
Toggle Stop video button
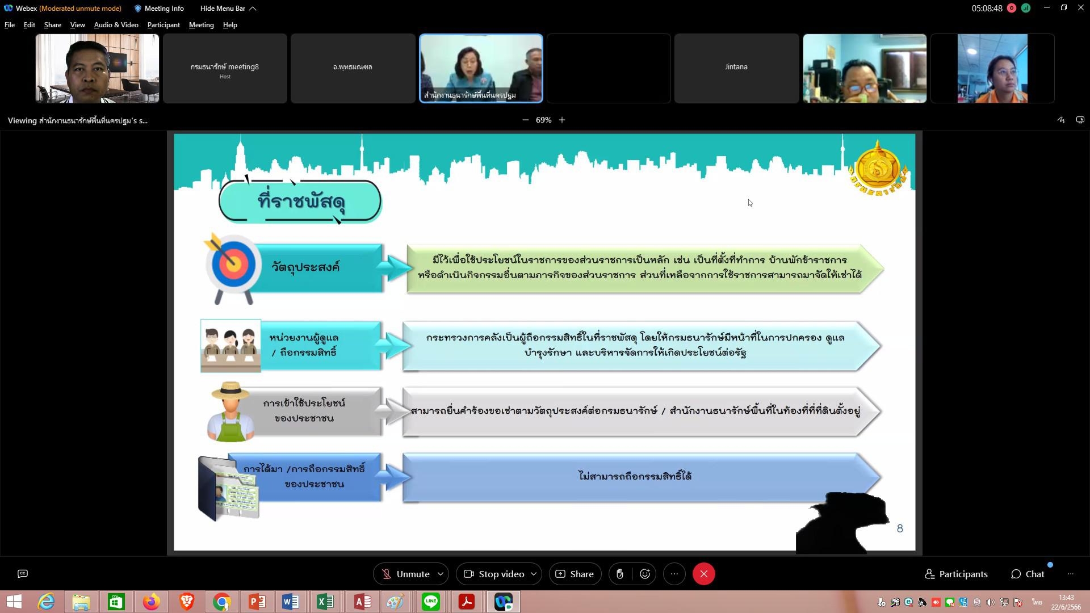coord(494,574)
